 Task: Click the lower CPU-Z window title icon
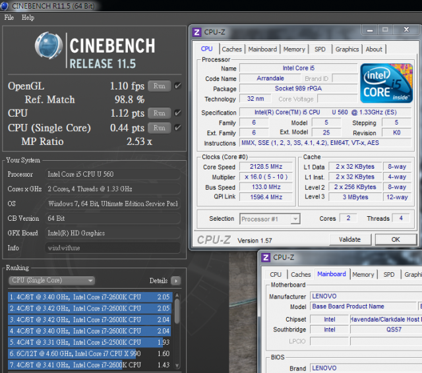(266, 258)
